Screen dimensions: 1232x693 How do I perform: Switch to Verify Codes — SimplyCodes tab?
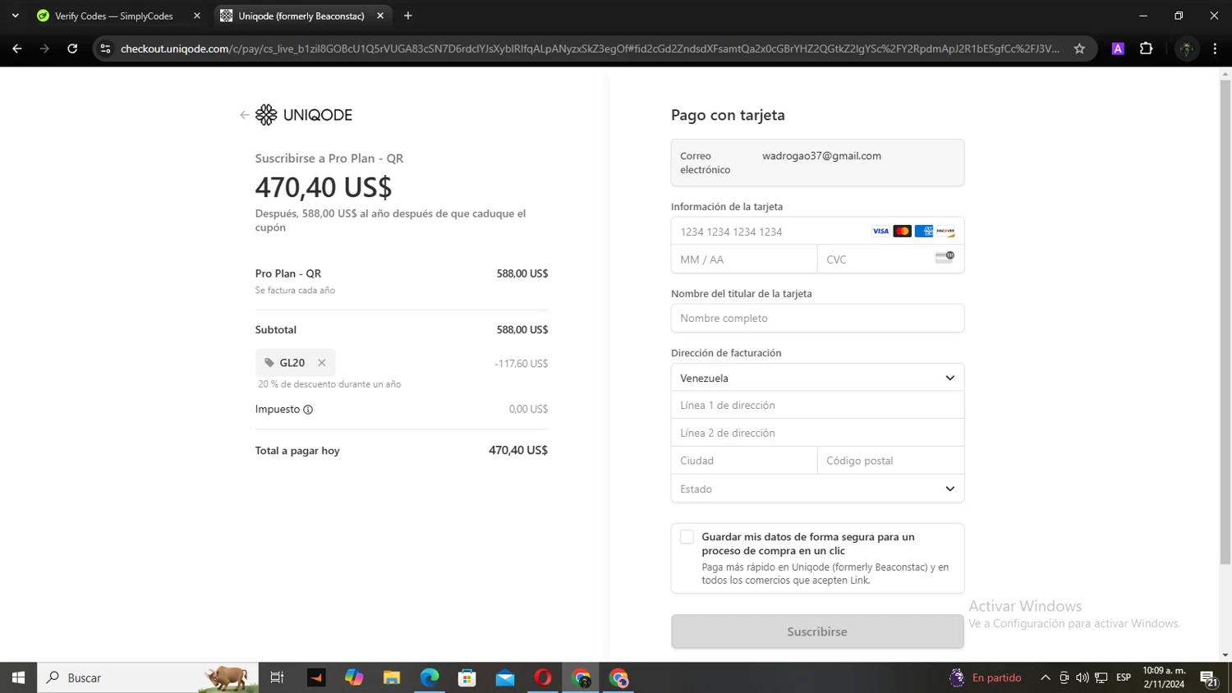(119, 16)
